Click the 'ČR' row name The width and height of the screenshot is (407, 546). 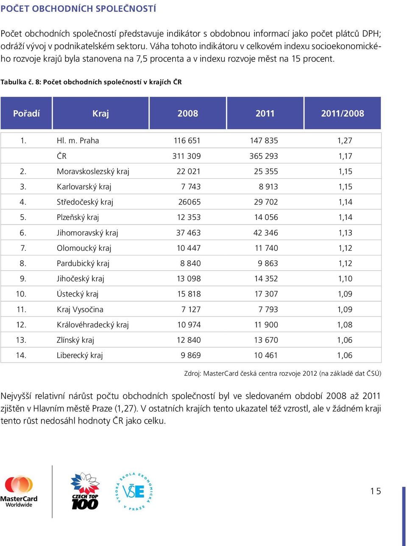(x=61, y=156)
